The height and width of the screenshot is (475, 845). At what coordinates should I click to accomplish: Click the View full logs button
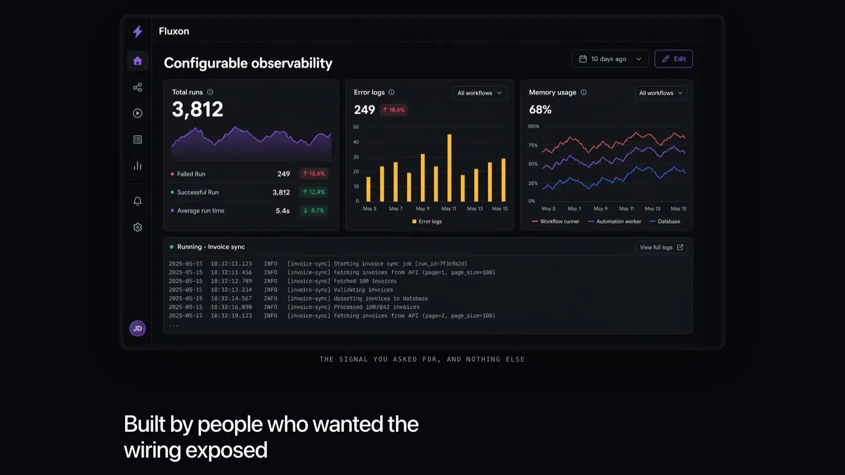(x=661, y=247)
